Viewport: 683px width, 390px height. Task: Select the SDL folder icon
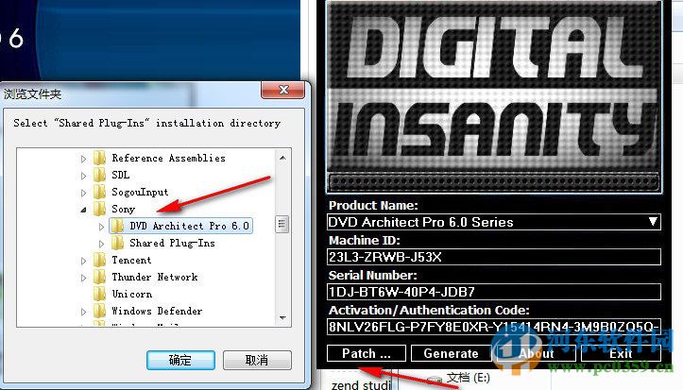100,175
